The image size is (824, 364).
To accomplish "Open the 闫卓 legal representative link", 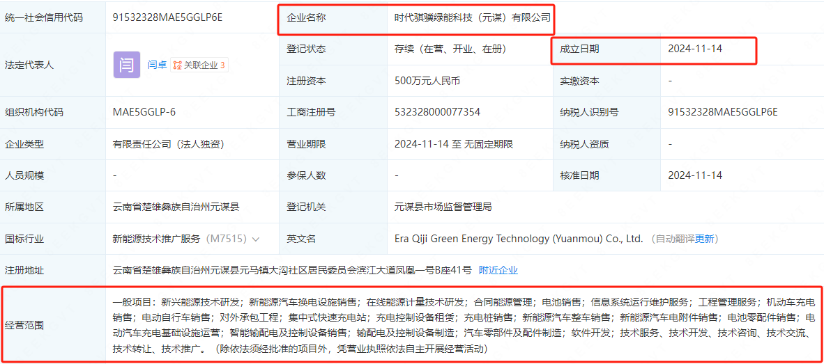I will tap(157, 65).
